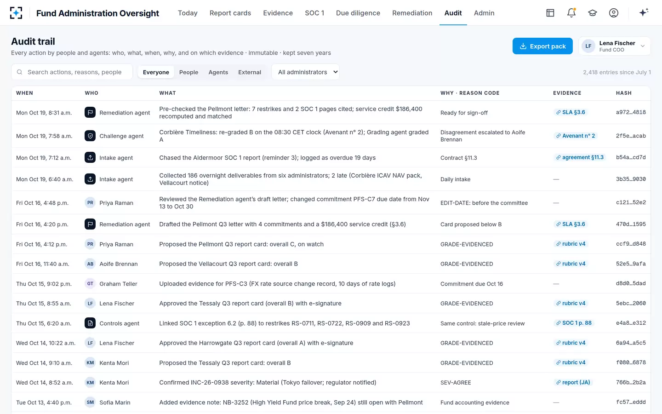Image resolution: width=662 pixels, height=414 pixels.
Task: Expand the Lena Fischer profile menu
Action: pyautogui.click(x=615, y=46)
